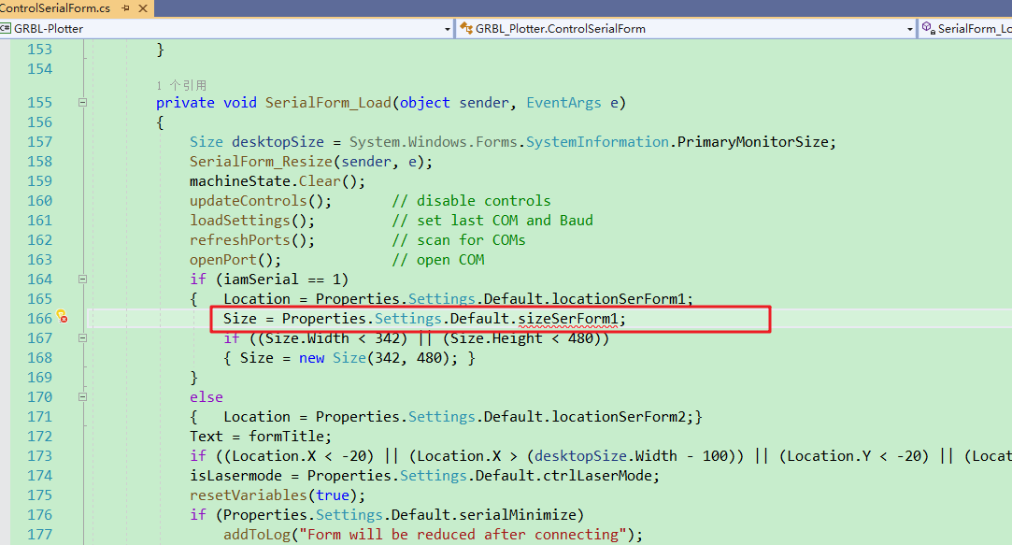This screenshot has width=1012, height=545.
Task: Click line number 166 in the gutter
Action: (39, 319)
